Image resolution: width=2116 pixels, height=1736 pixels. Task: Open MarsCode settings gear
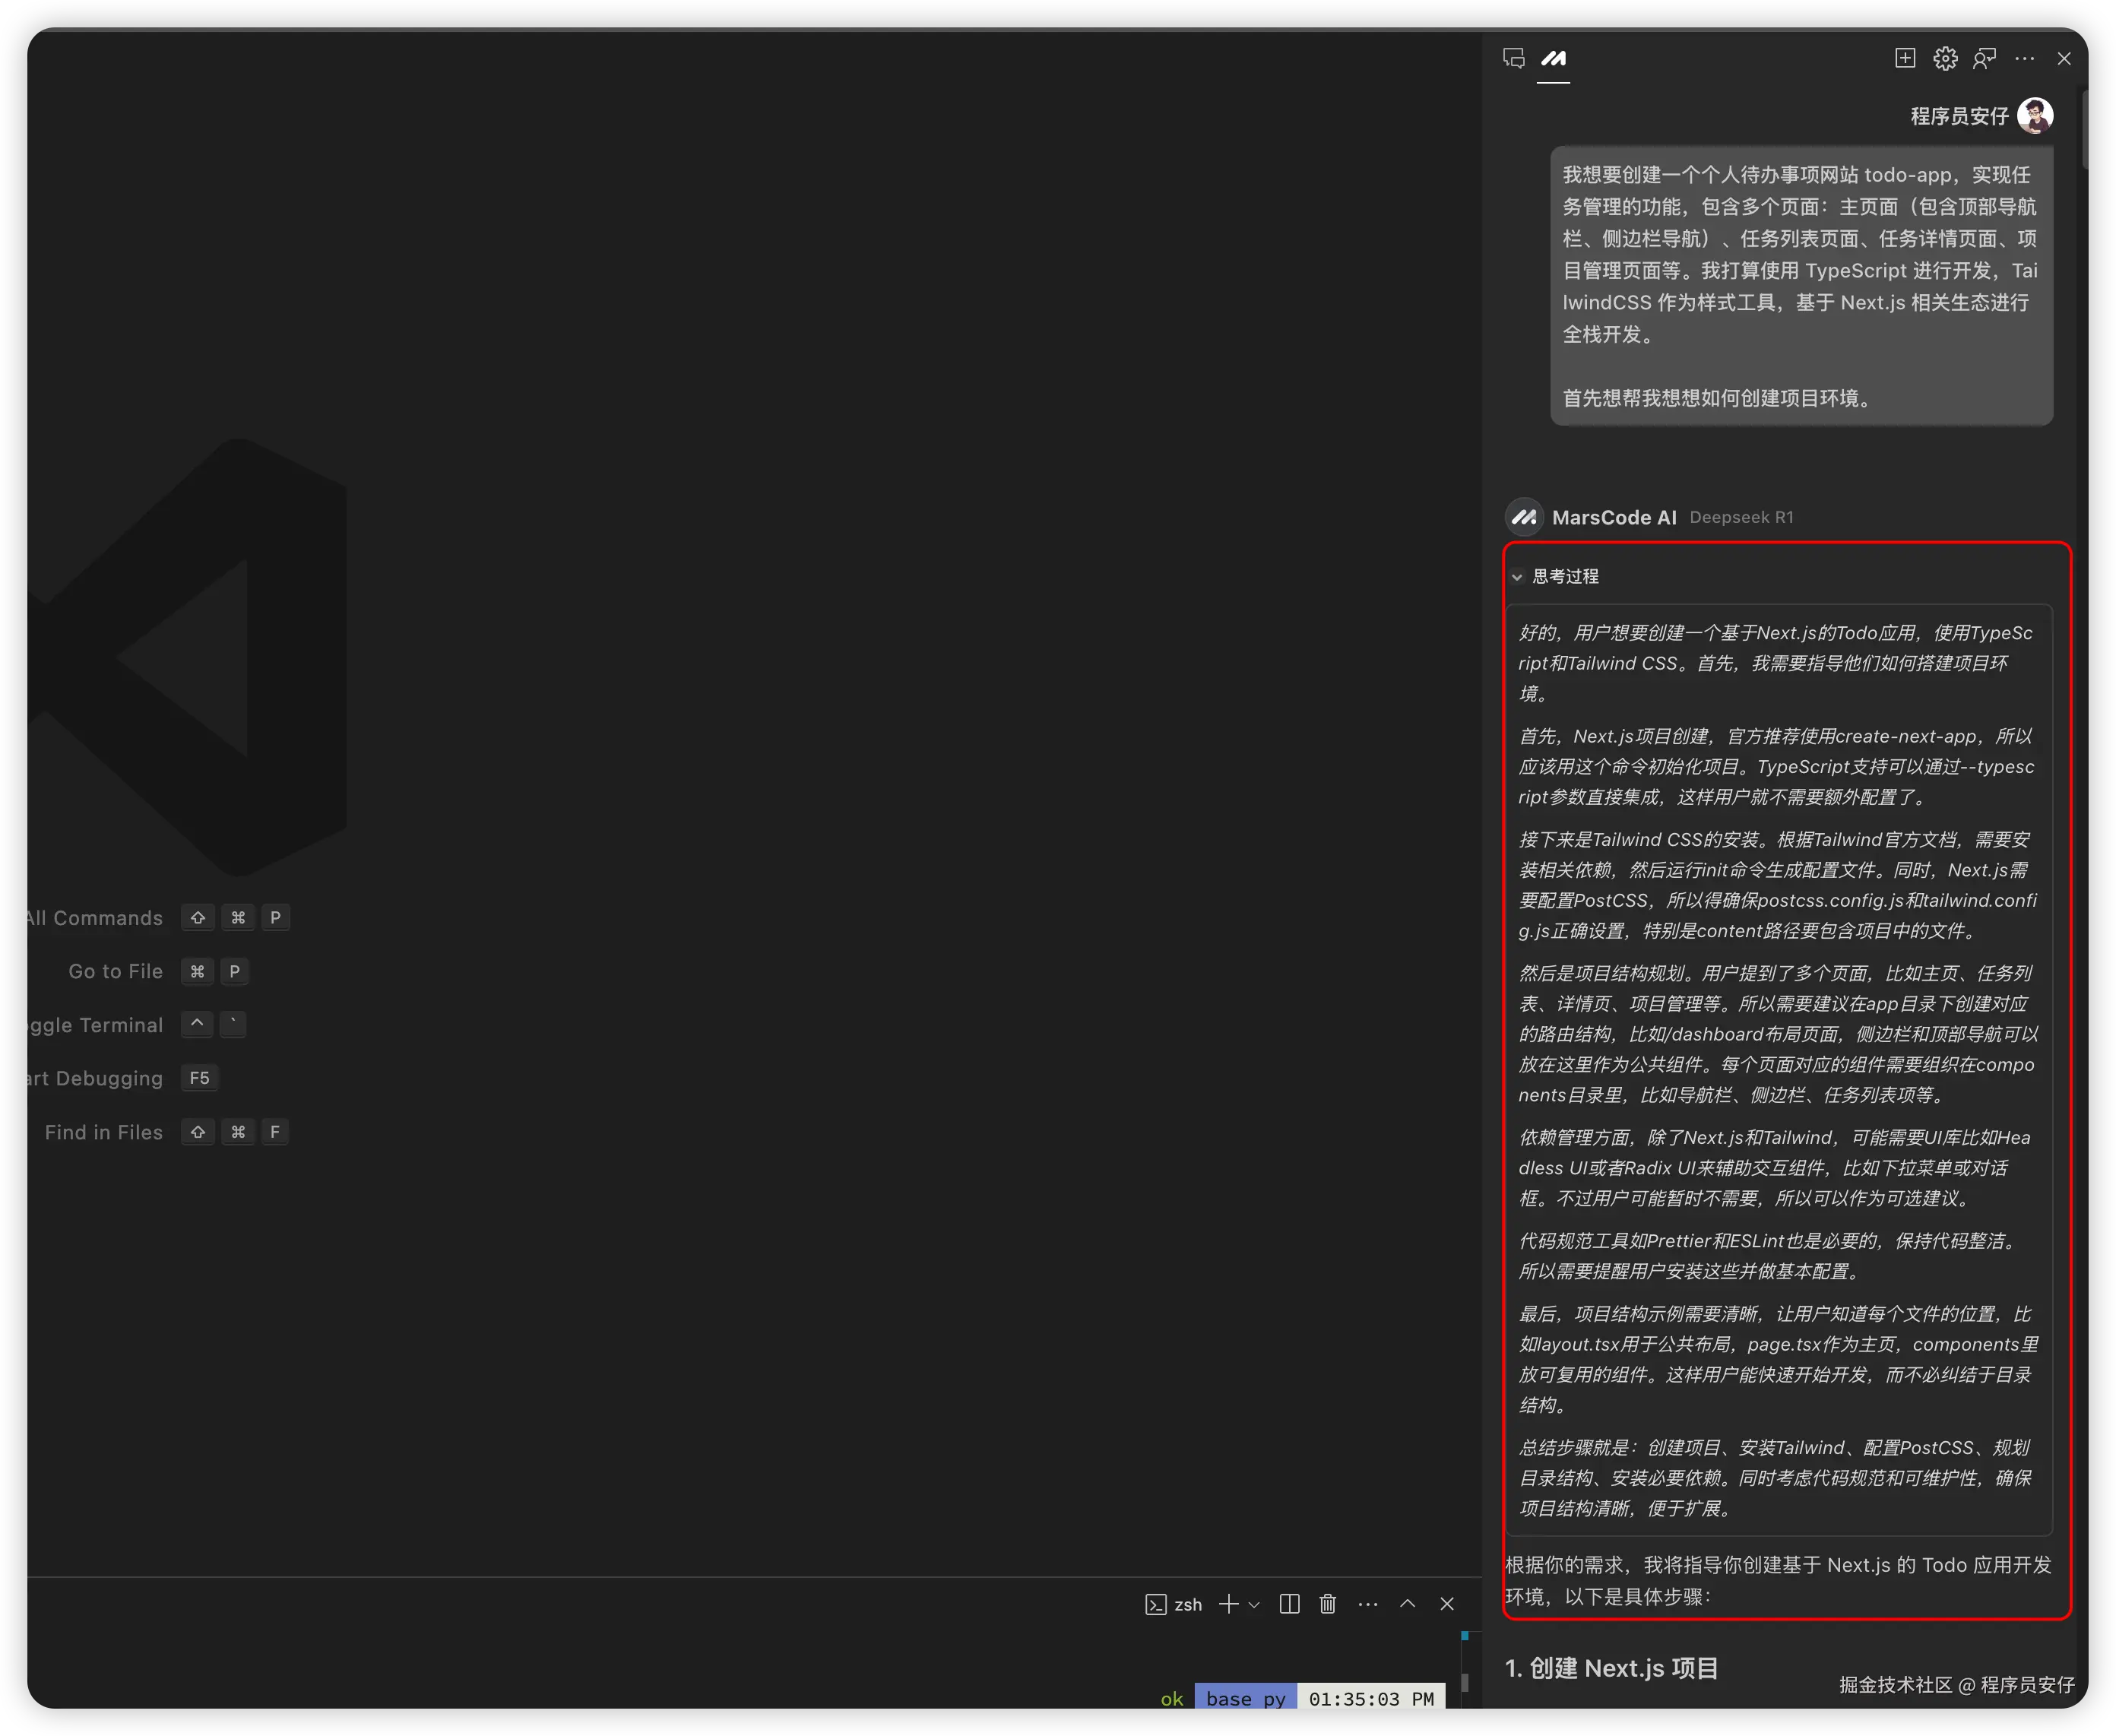[1945, 59]
